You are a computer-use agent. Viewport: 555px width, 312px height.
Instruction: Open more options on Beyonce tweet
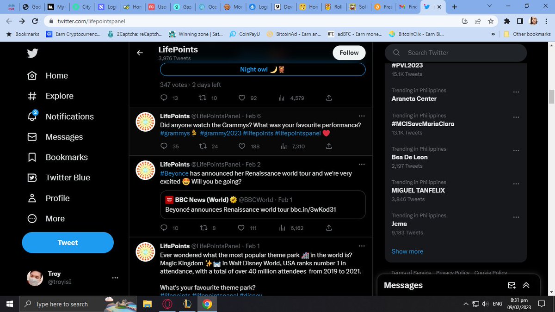click(362, 165)
